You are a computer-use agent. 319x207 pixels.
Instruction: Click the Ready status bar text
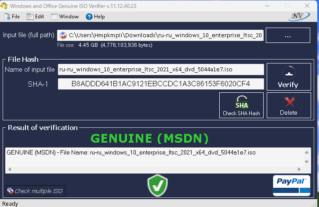pyautogui.click(x=10, y=203)
